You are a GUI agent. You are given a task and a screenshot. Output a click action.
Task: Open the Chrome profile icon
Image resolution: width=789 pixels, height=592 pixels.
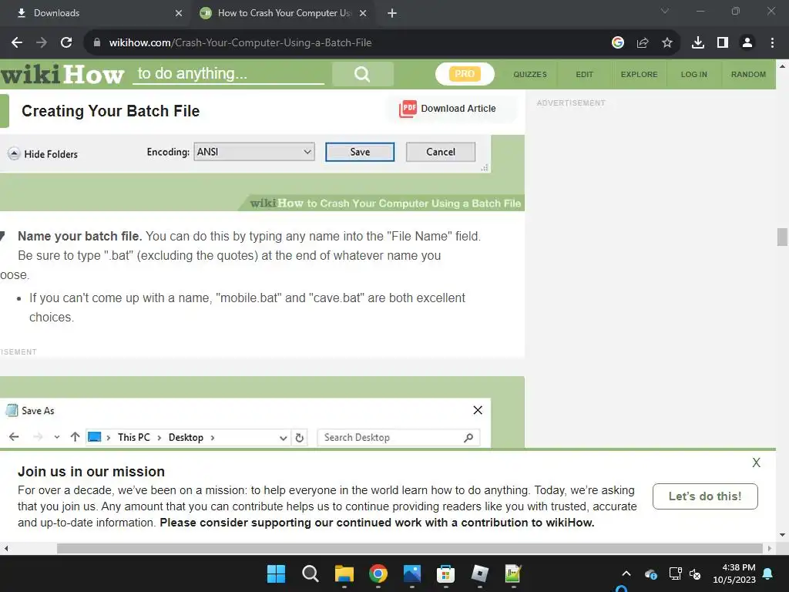(747, 43)
